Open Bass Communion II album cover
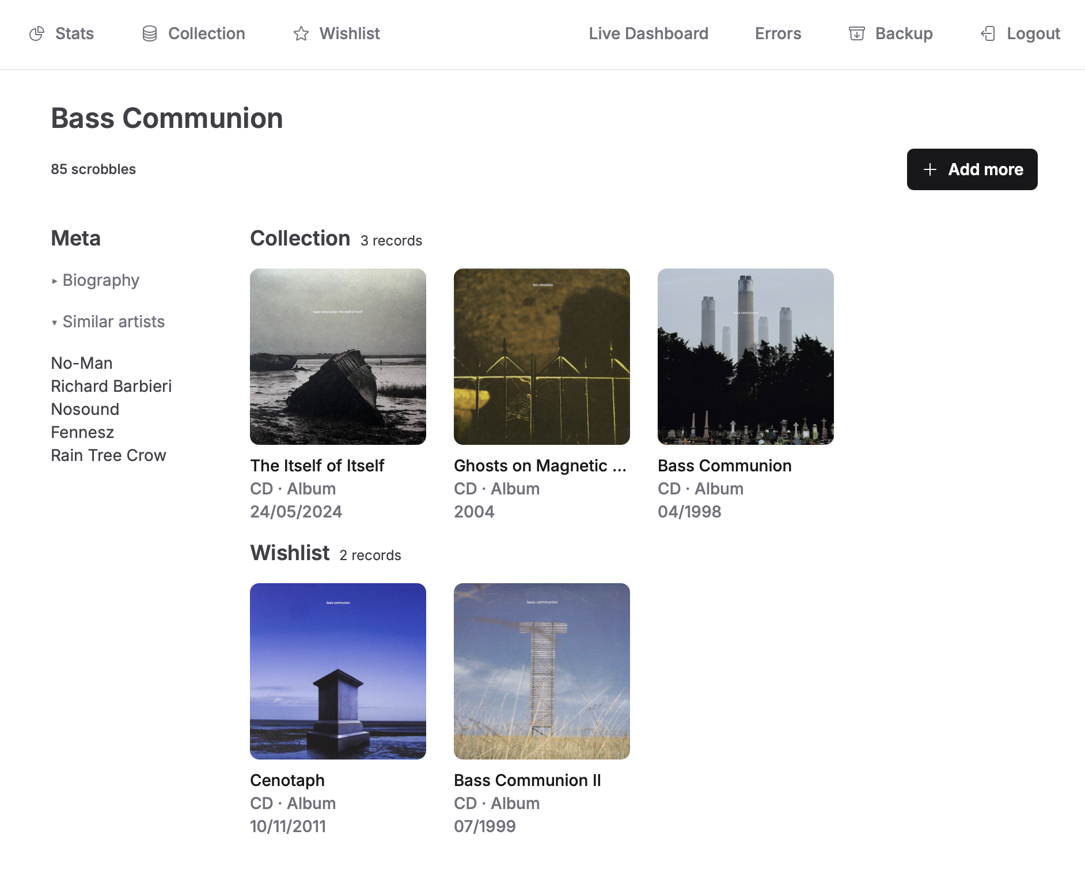This screenshot has width=1085, height=869. 542,671
